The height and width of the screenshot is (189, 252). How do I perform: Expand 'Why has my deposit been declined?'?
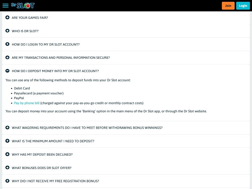42,155
